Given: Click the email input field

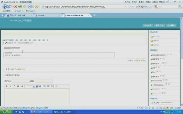Looking at the screenshot, I should (44, 81).
